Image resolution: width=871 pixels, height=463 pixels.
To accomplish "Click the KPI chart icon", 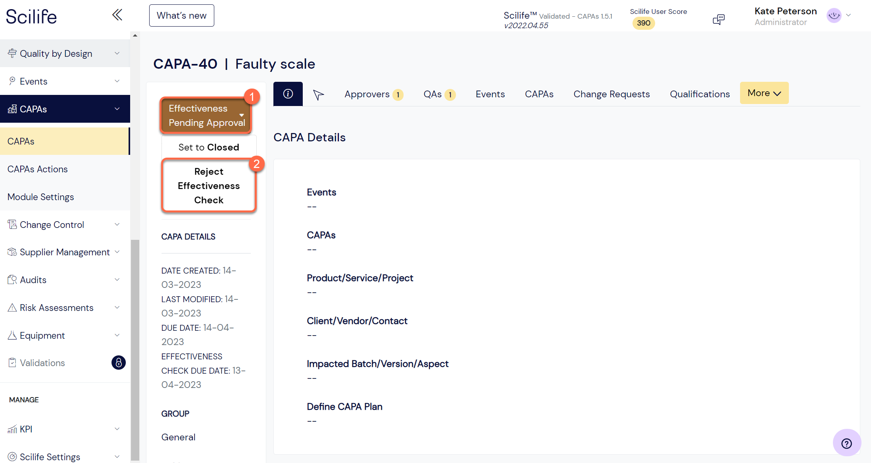I will 12,429.
